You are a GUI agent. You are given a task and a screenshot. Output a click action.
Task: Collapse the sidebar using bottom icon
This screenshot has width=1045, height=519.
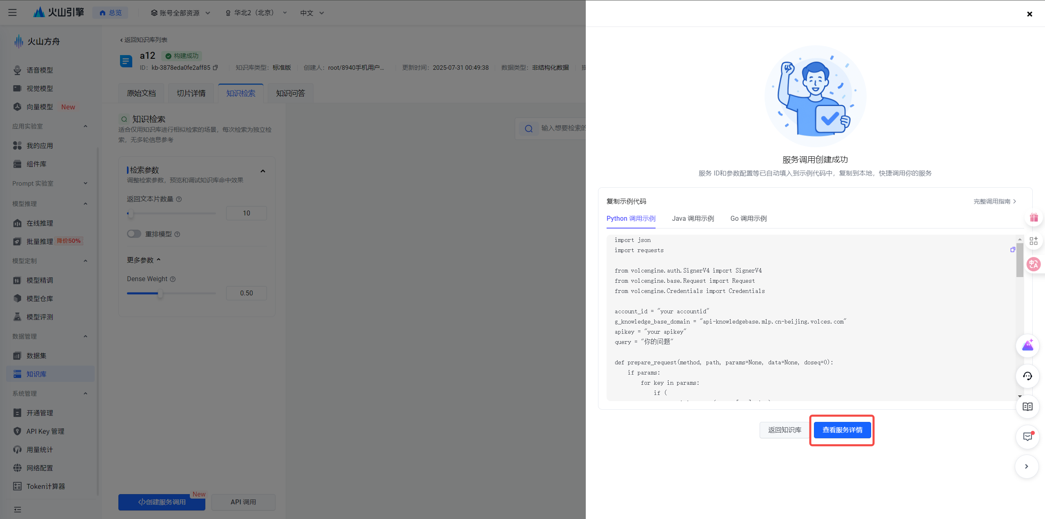tap(17, 510)
